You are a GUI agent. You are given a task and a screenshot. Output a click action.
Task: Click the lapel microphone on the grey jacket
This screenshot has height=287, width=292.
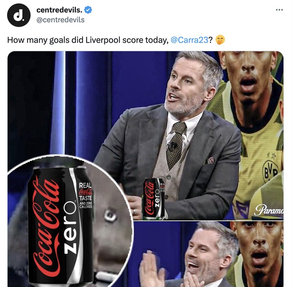coord(172,146)
